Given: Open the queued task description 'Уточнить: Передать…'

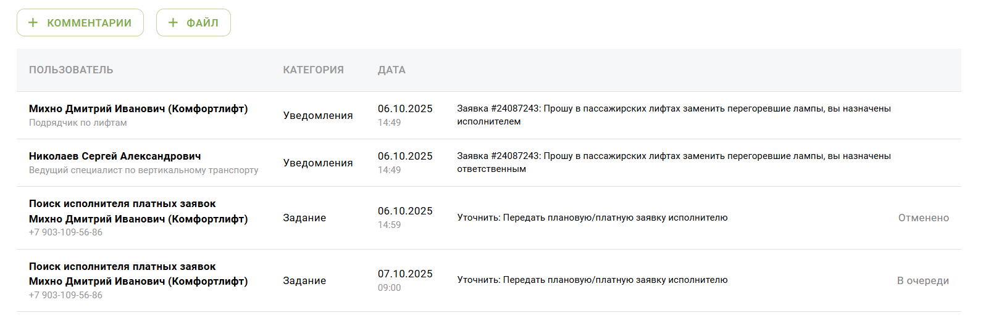Looking at the screenshot, I should click(x=592, y=280).
